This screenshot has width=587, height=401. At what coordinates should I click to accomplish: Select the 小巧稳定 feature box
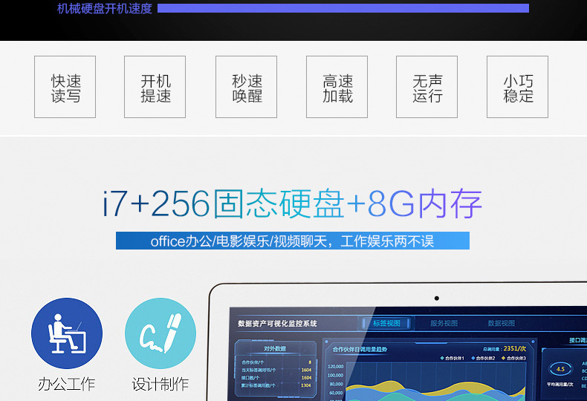517,87
